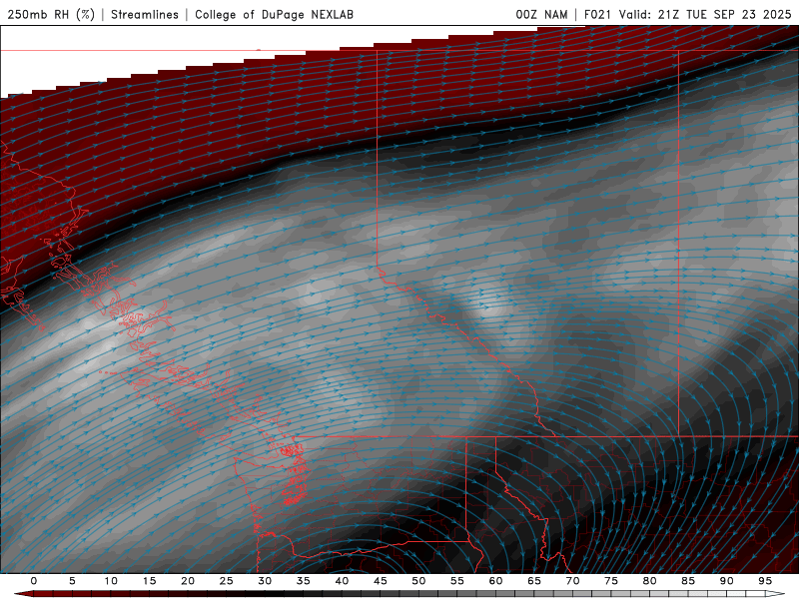799x599 pixels.
Task: Pick the "70" scale number
Action: coord(572,581)
